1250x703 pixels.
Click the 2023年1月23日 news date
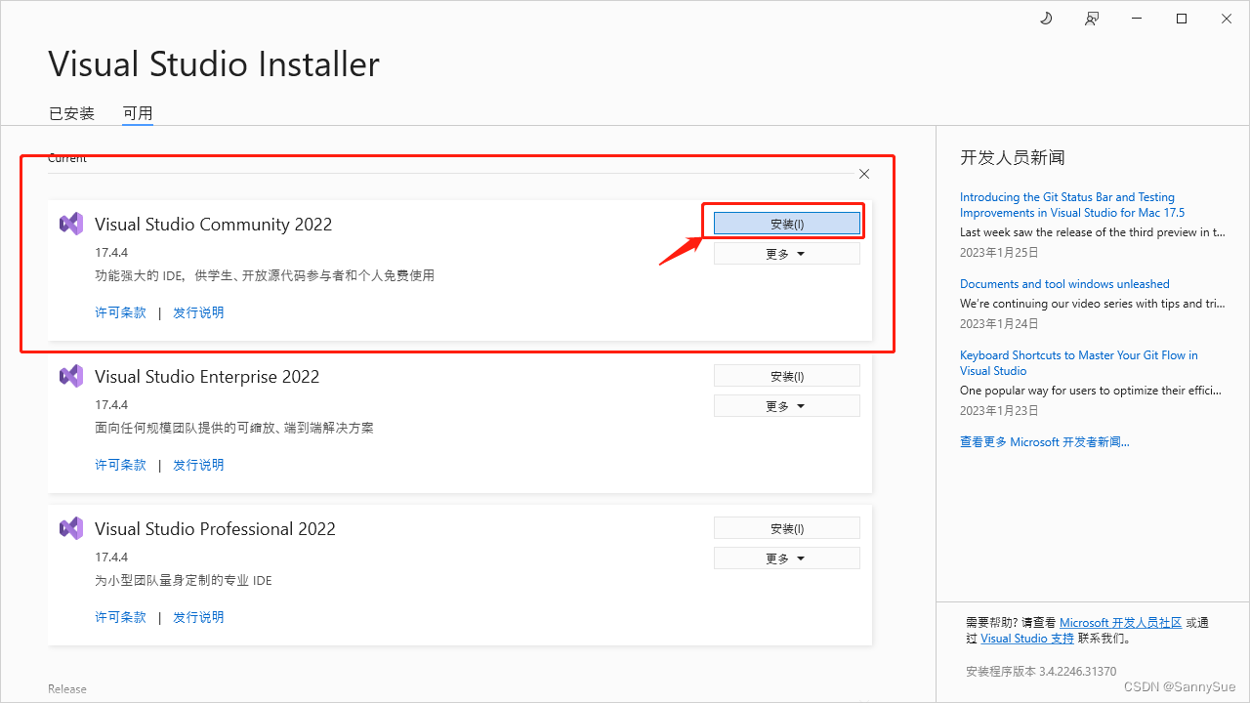point(999,410)
